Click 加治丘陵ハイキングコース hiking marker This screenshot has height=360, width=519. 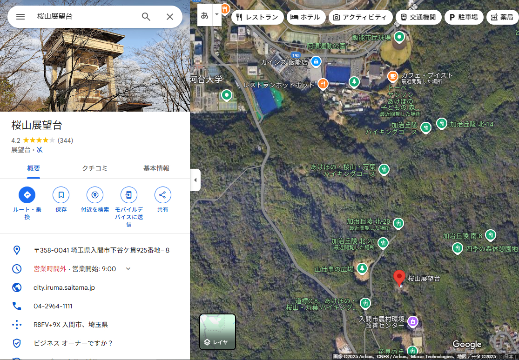pyautogui.click(x=426, y=127)
